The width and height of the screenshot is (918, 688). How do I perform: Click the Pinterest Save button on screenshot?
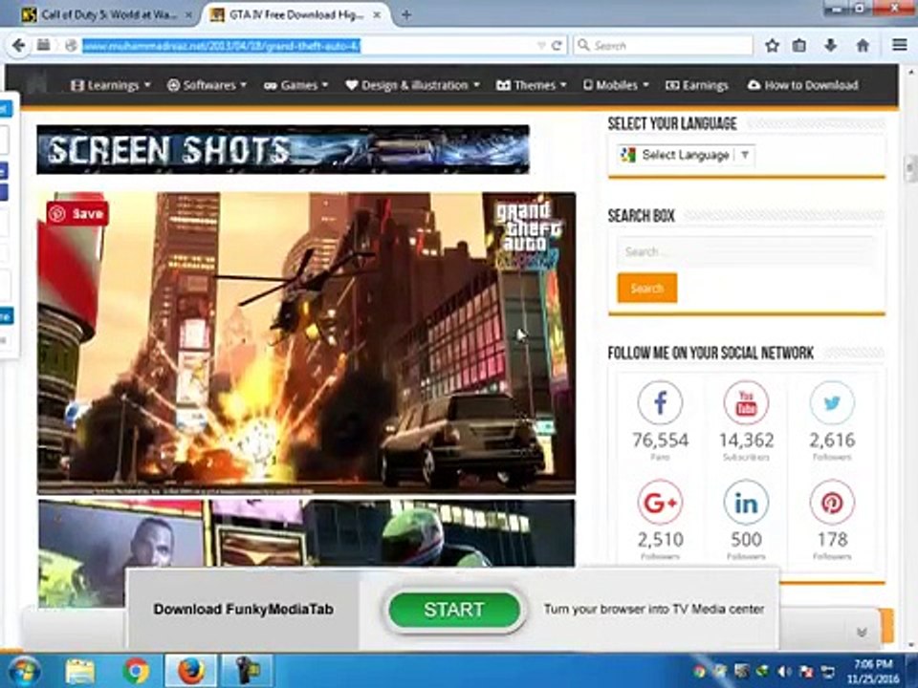[x=77, y=213]
